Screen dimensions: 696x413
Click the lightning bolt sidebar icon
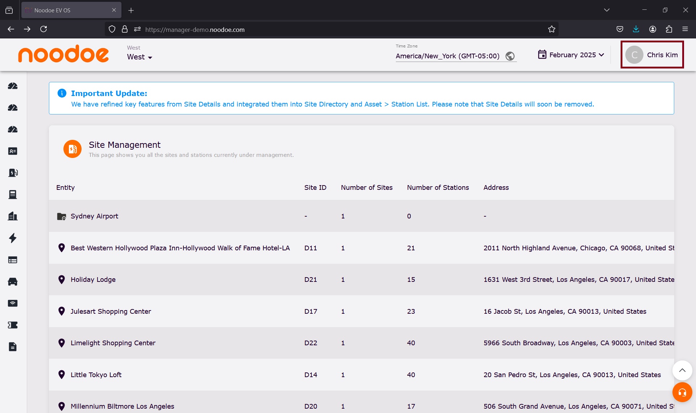[13, 238]
